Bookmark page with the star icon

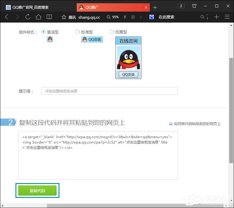coord(64,17)
